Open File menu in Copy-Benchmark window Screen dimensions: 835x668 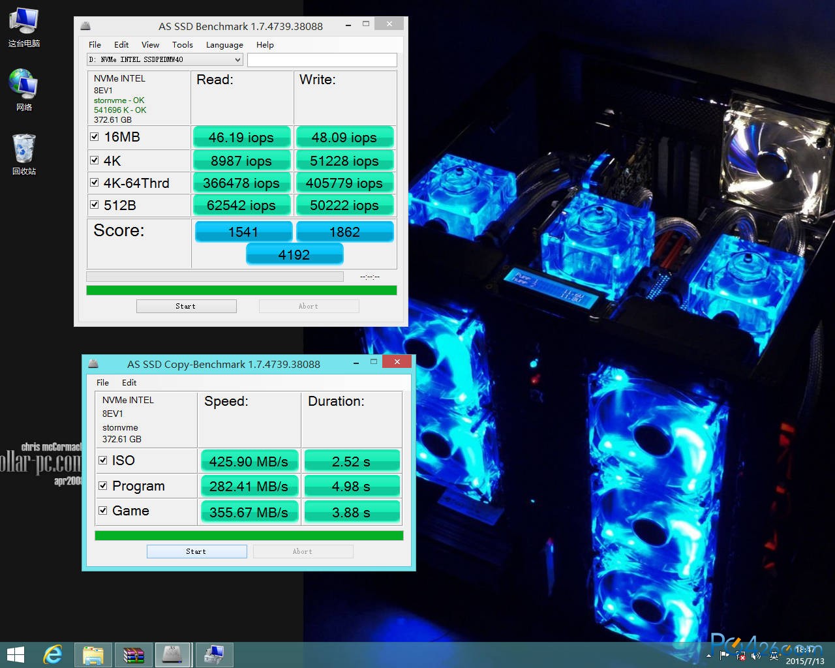point(102,382)
